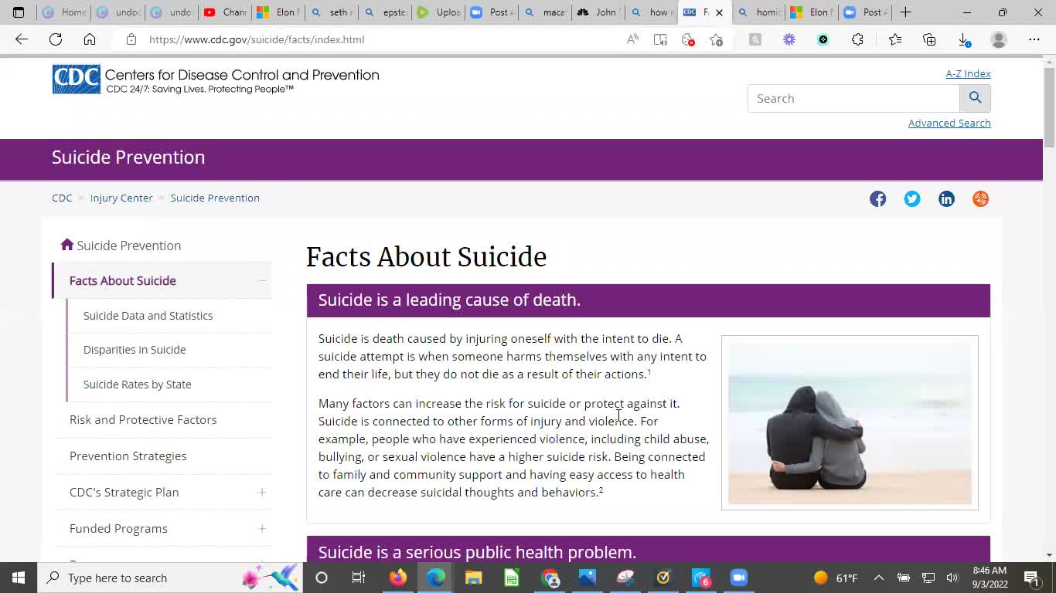Switch to the Upload browser tab

tap(438, 12)
